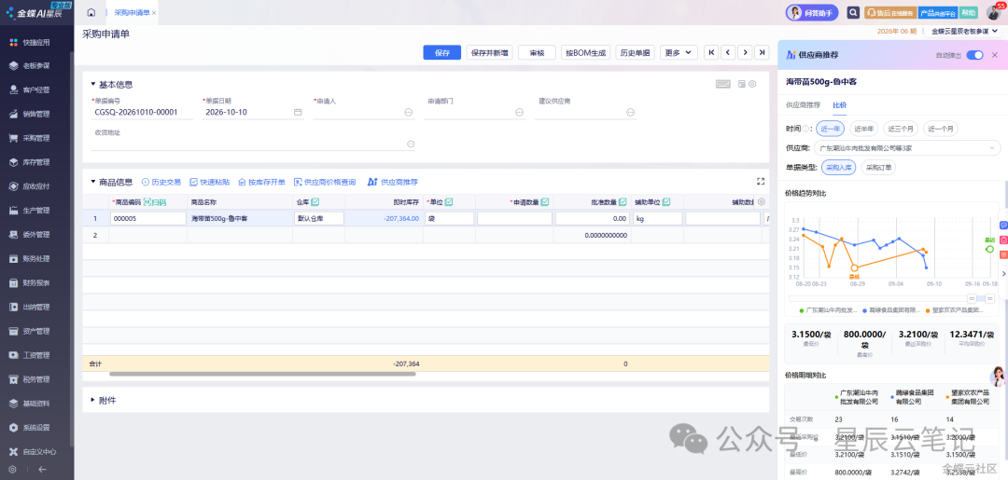Select the 采购申请单 page tab
The width and height of the screenshot is (1008, 480).
coord(132,13)
